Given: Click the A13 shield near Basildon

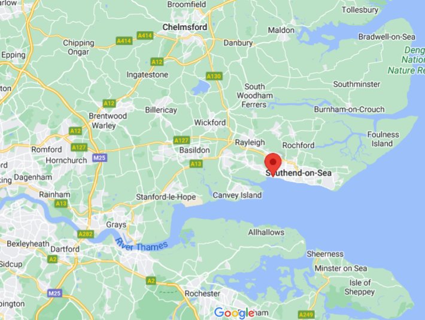Looking at the screenshot, I should 196,164.
